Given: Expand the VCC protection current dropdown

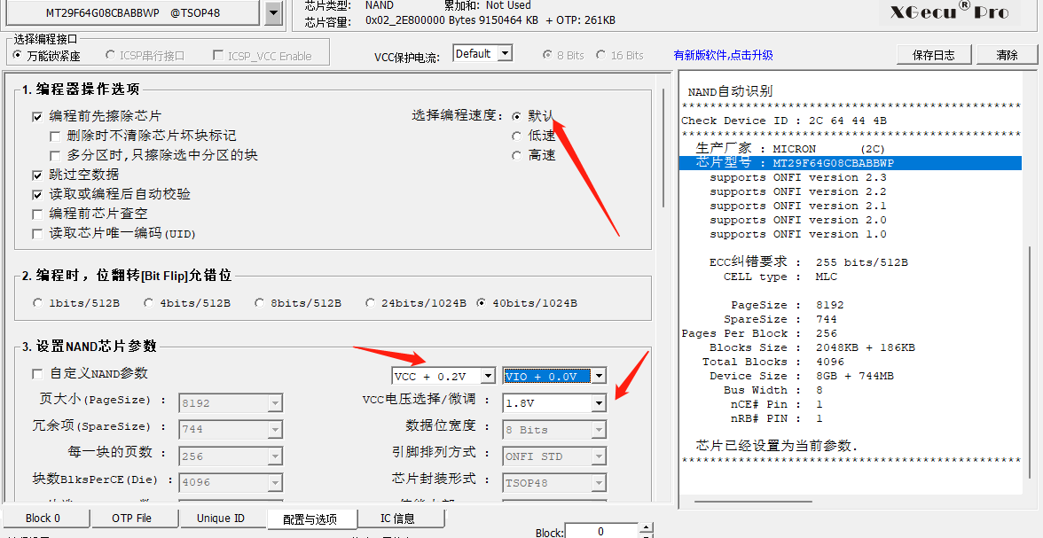Looking at the screenshot, I should (505, 53).
